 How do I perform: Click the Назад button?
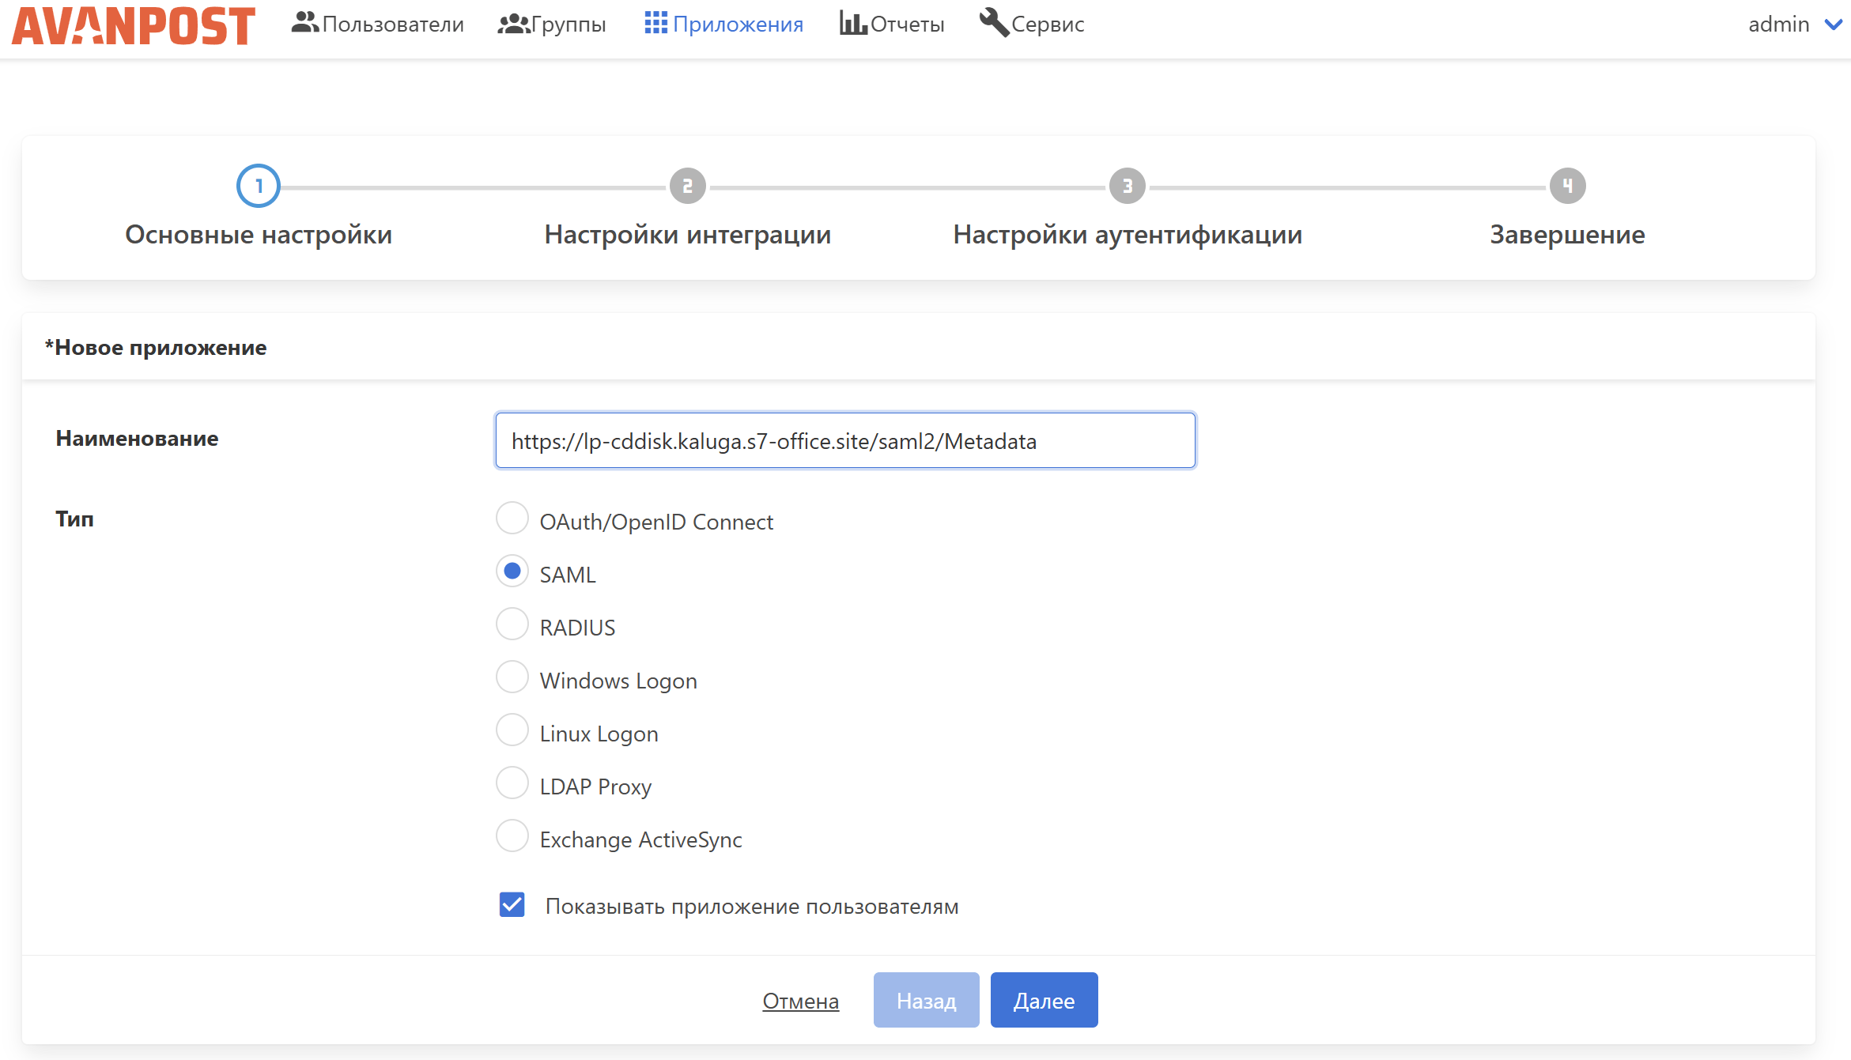coord(927,1000)
